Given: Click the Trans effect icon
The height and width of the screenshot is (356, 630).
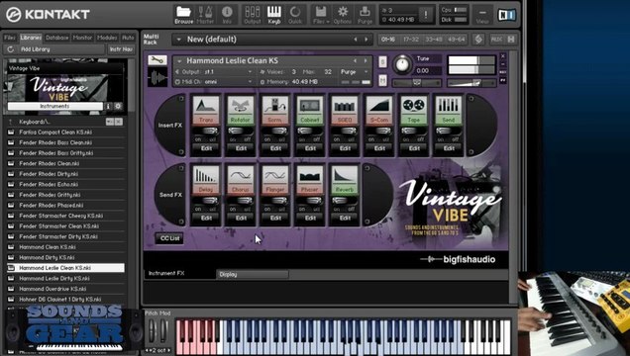Looking at the screenshot, I should (206, 106).
